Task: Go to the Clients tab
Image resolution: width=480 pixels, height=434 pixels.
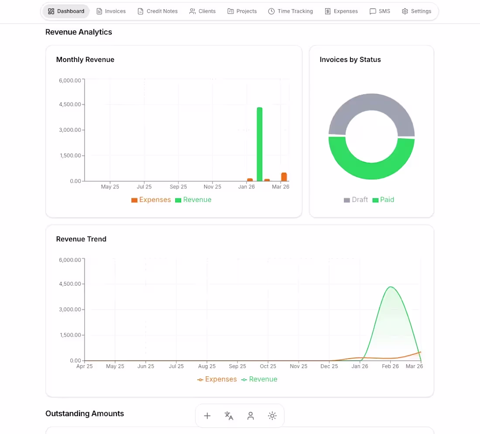Action: 202,11
